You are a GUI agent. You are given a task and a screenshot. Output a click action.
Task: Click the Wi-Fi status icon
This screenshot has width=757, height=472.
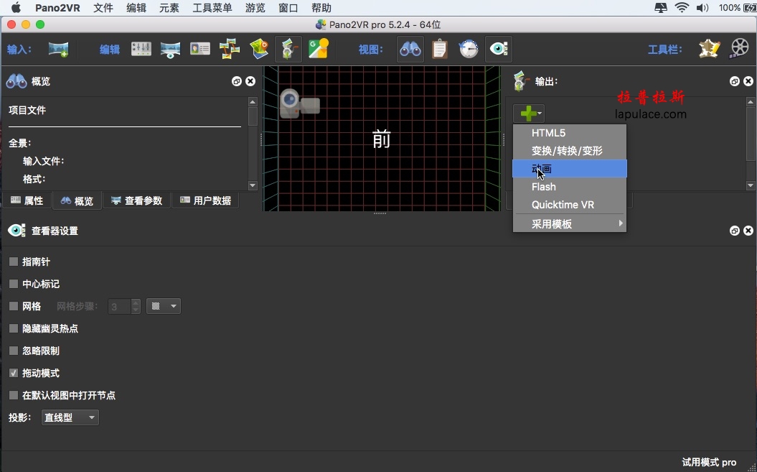(682, 8)
